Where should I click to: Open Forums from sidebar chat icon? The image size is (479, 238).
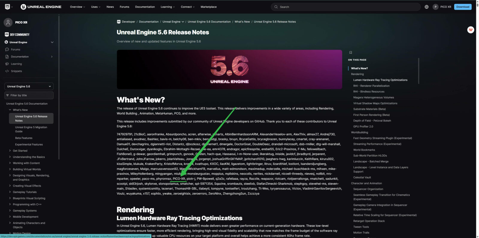pos(7,49)
